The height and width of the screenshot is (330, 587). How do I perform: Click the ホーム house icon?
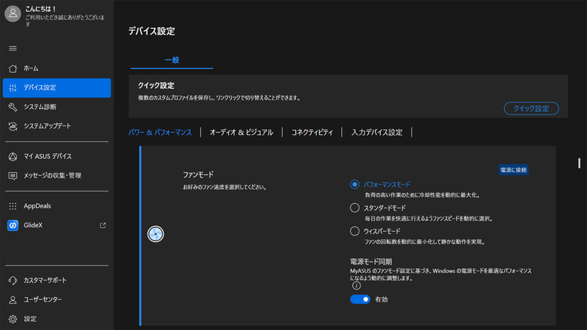coord(12,68)
